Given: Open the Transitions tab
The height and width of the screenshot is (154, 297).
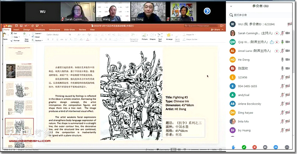Looking at the screenshot, I should tap(40, 30).
